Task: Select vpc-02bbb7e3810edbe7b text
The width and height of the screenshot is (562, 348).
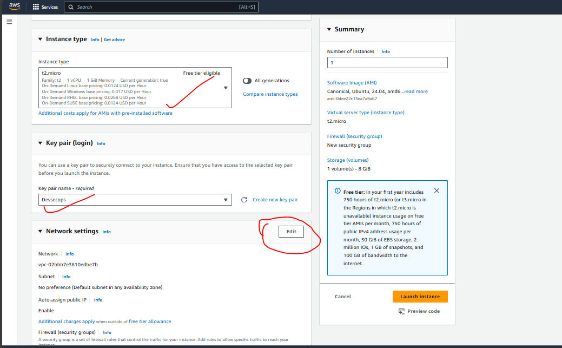Action: coord(68,265)
